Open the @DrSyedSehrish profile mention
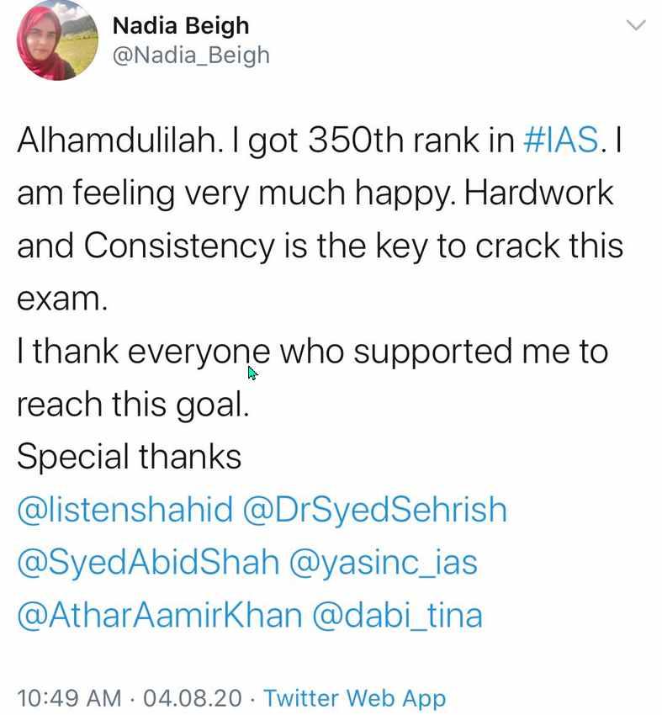This screenshot has width=662, height=715. pyautogui.click(x=374, y=510)
